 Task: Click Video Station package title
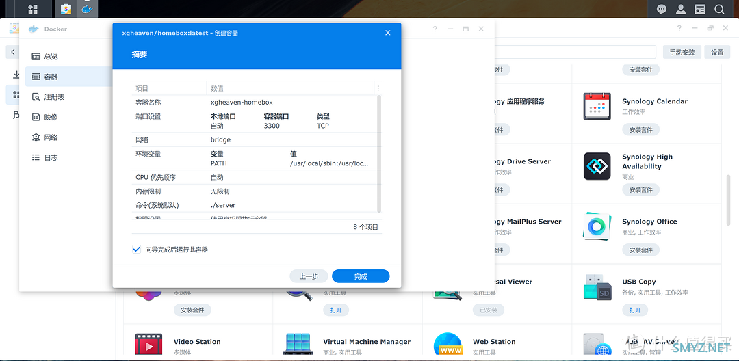[x=197, y=342]
